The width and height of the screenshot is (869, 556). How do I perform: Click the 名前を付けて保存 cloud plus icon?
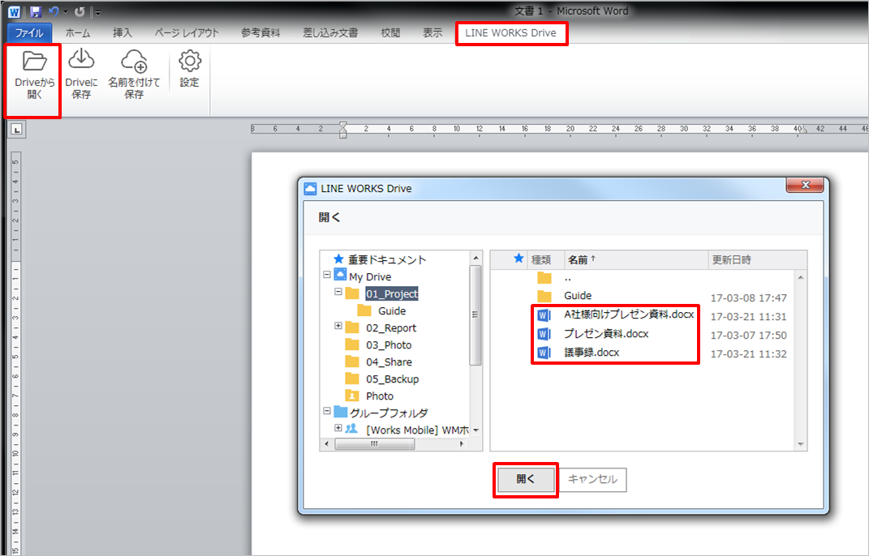(x=133, y=61)
